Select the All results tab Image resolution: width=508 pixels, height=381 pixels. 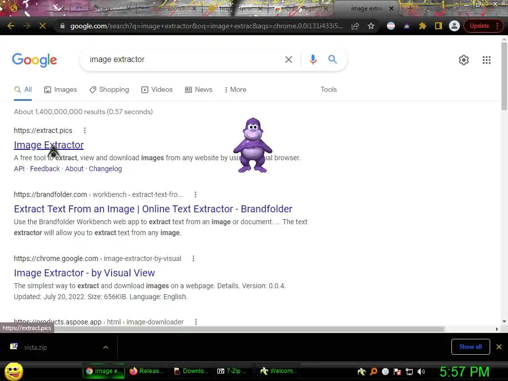23,90
